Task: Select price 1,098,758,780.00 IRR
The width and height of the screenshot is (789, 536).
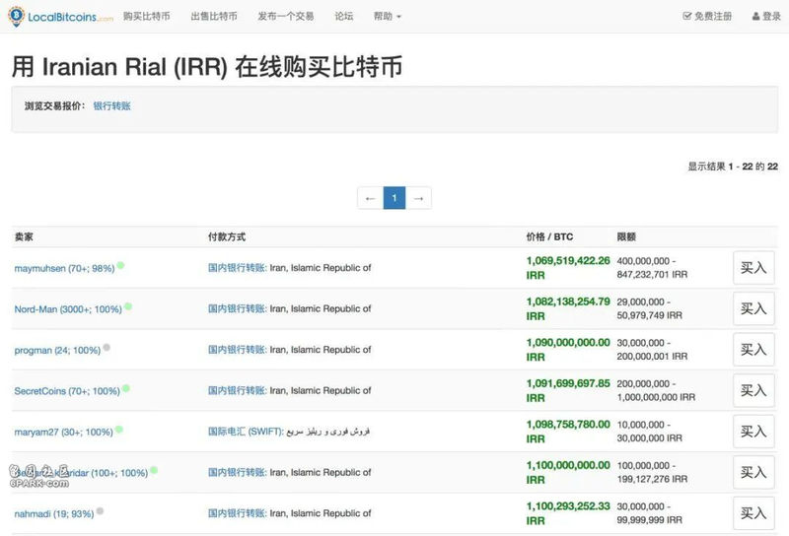Action: [568, 432]
